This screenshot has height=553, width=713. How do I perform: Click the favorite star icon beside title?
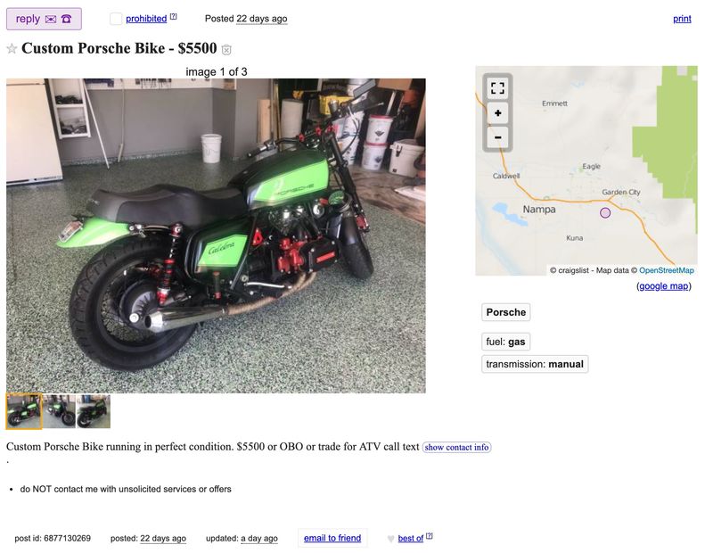(12, 48)
